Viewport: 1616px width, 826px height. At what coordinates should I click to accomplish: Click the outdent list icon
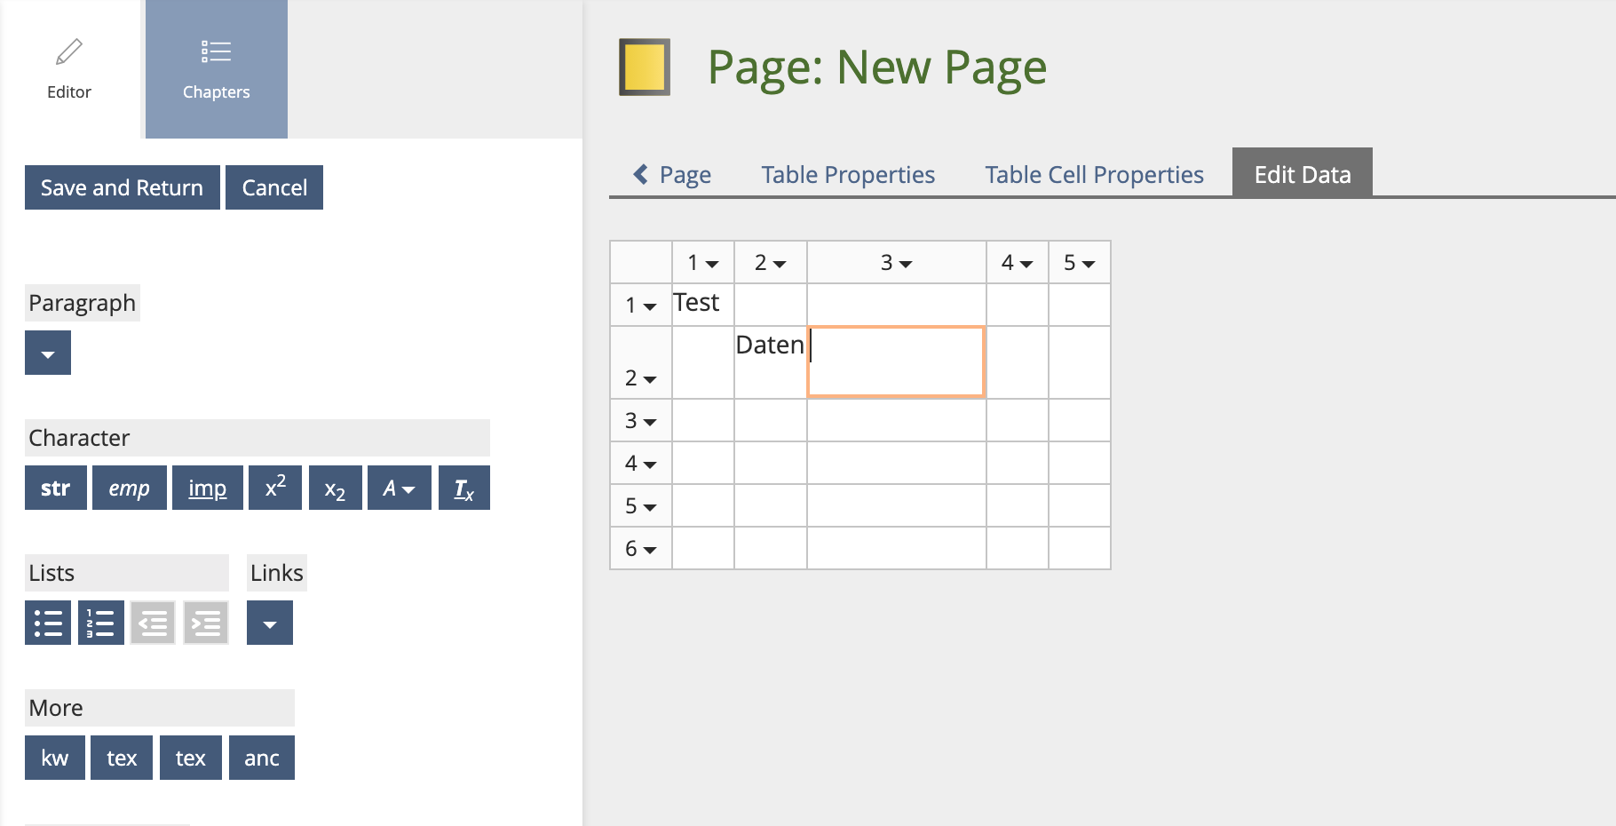pos(153,623)
